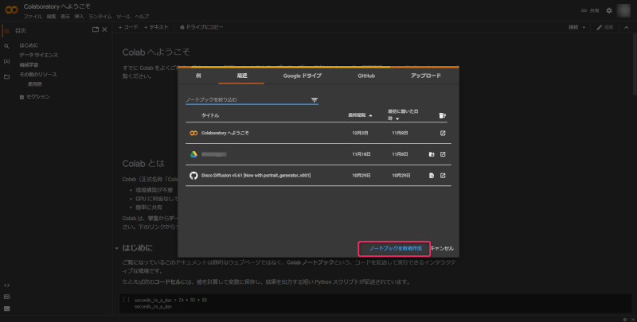Click the GitHub icon of Disco Diffusion row
Viewport: 637px width, 322px height.
pyautogui.click(x=193, y=176)
